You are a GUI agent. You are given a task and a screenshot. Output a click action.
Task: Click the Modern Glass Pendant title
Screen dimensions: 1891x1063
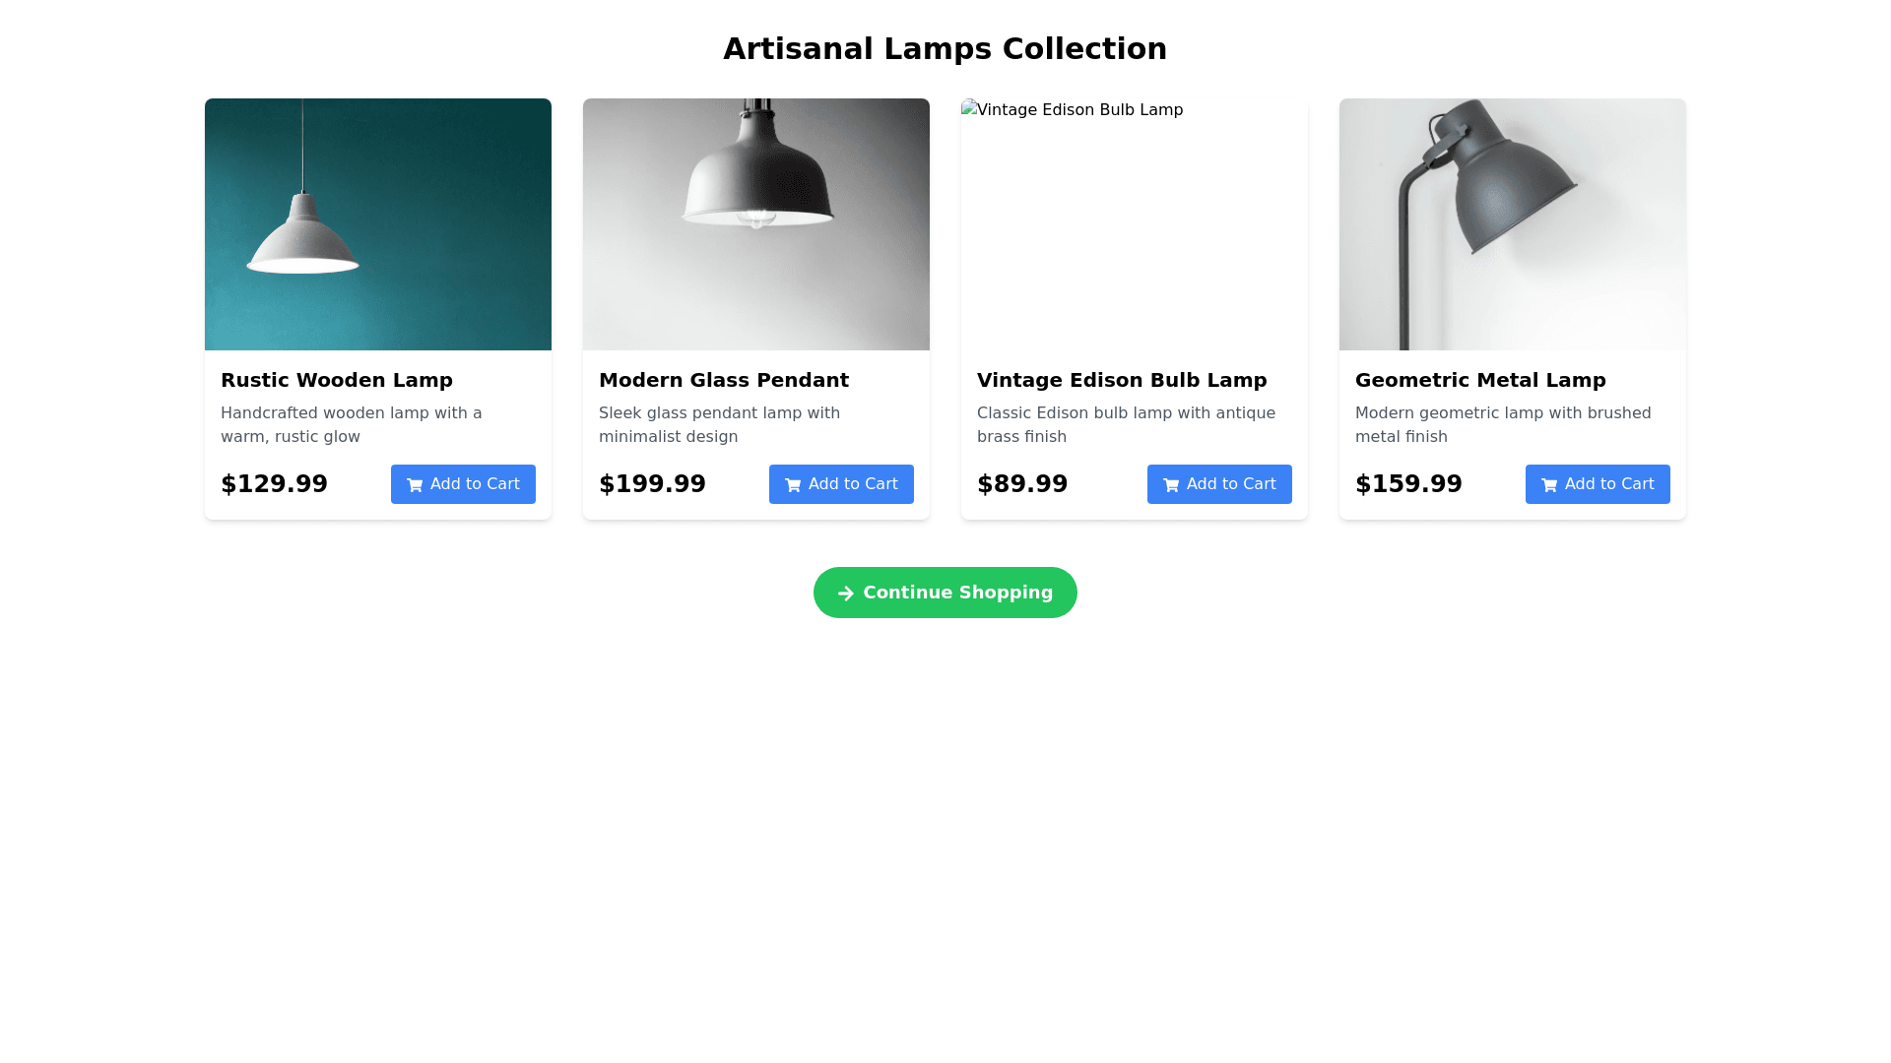tap(724, 380)
